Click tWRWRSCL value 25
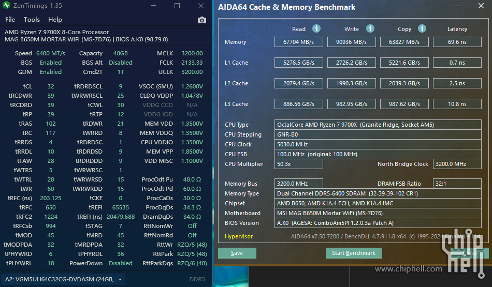 click(121, 96)
